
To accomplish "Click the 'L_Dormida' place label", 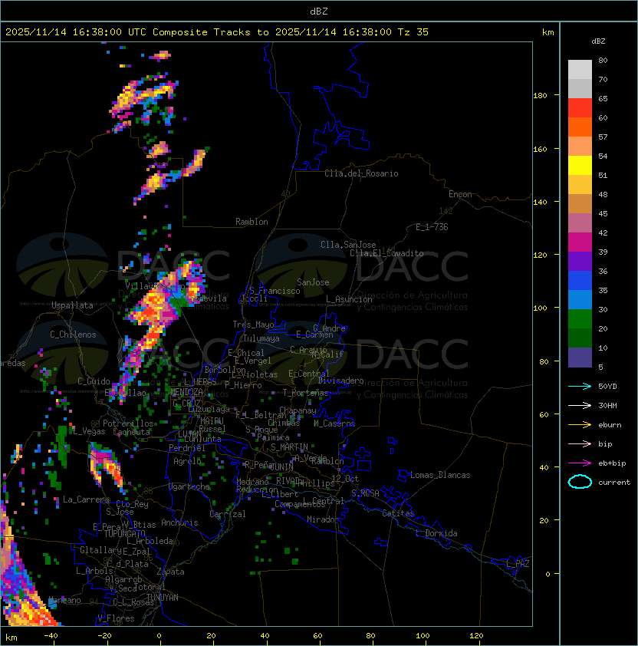I will tap(436, 533).
